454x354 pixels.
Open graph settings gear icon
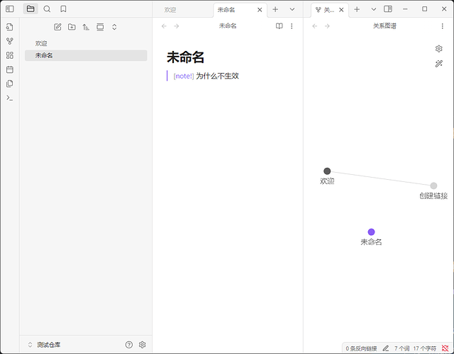(438, 49)
